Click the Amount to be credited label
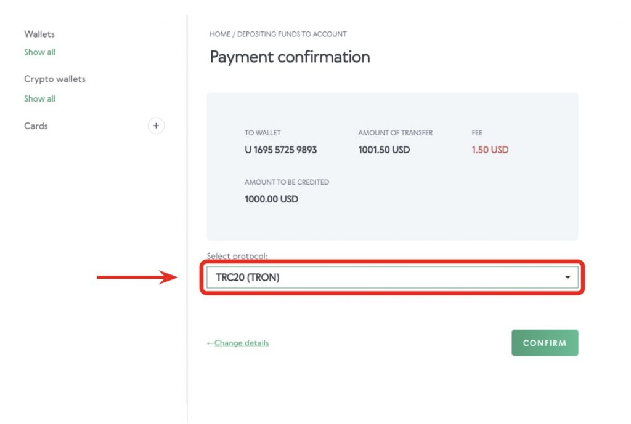Image resolution: width=631 pixels, height=424 pixels. 287,182
